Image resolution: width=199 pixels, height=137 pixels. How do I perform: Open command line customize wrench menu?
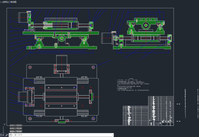(6, 135)
